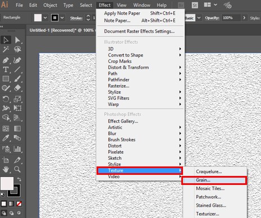261x218 pixels.
Task: Choose the Eyedropper tool
Action: pos(6,138)
